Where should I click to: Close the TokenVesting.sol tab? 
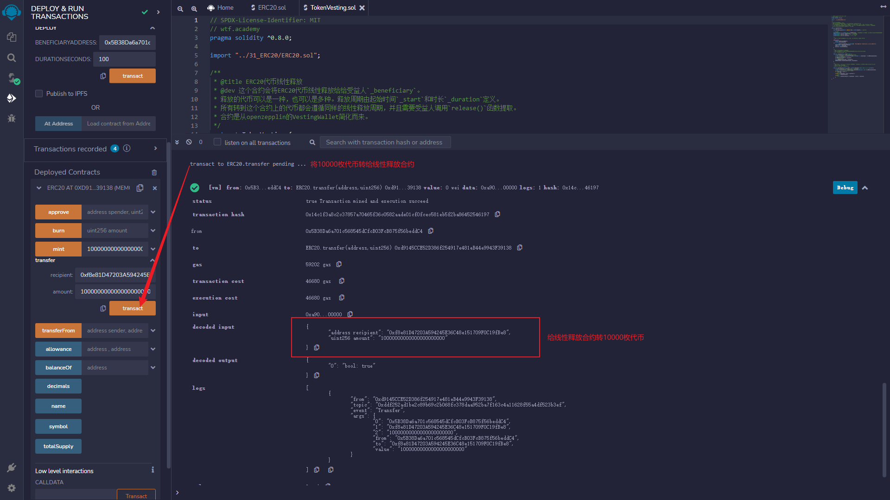coord(362,8)
